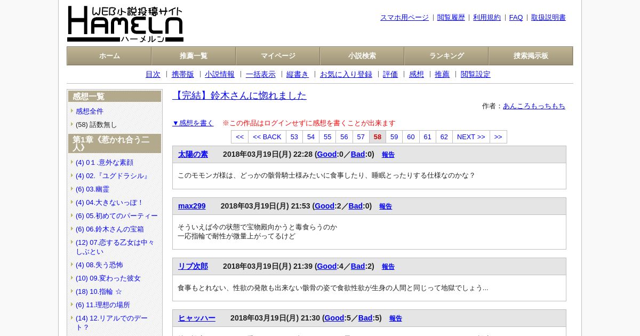This screenshot has width=640, height=336.
Task: Go to page 55
Action: 327,137
